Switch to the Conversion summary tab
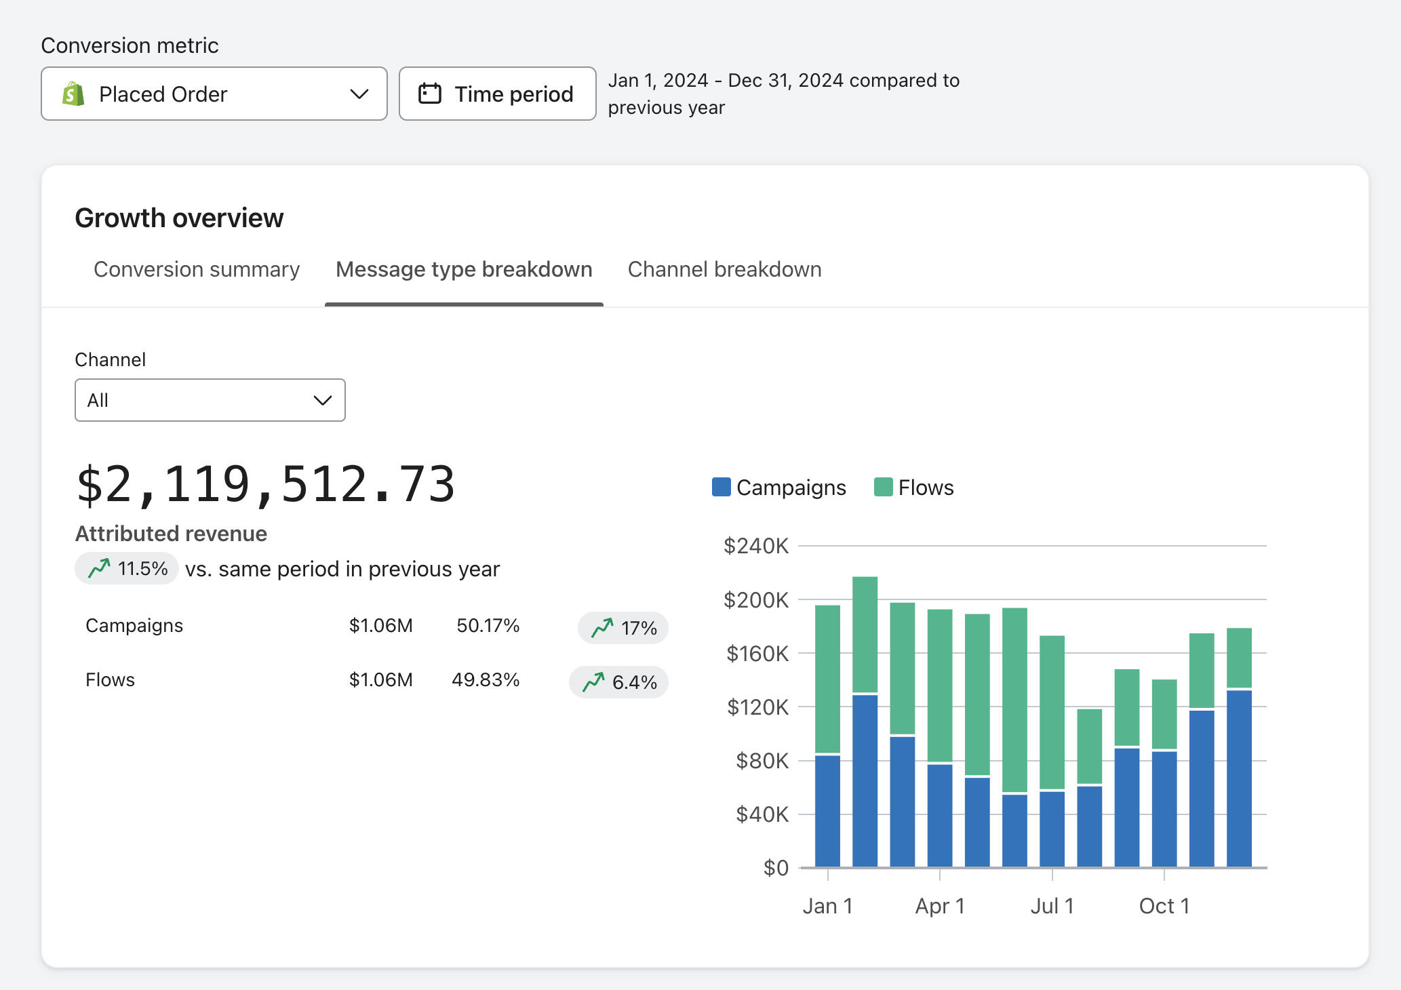 click(197, 269)
